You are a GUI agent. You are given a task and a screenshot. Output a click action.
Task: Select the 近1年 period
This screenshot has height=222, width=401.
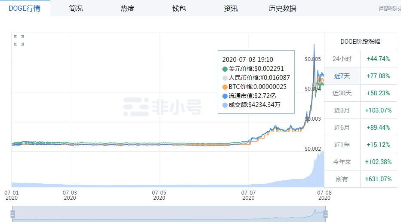pyautogui.click(x=342, y=145)
